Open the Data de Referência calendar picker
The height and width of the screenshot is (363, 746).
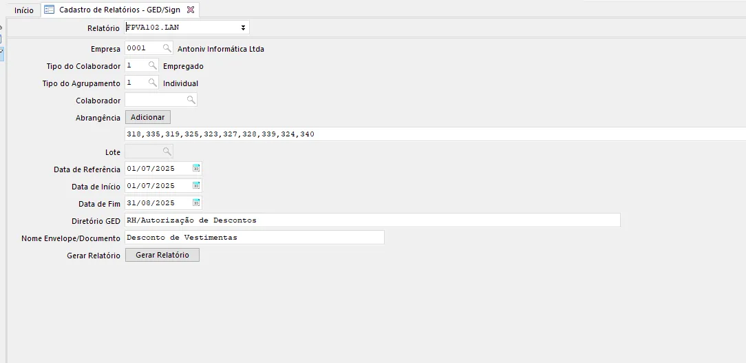click(x=196, y=168)
